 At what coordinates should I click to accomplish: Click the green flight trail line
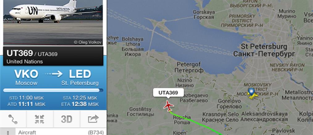[196, 124]
